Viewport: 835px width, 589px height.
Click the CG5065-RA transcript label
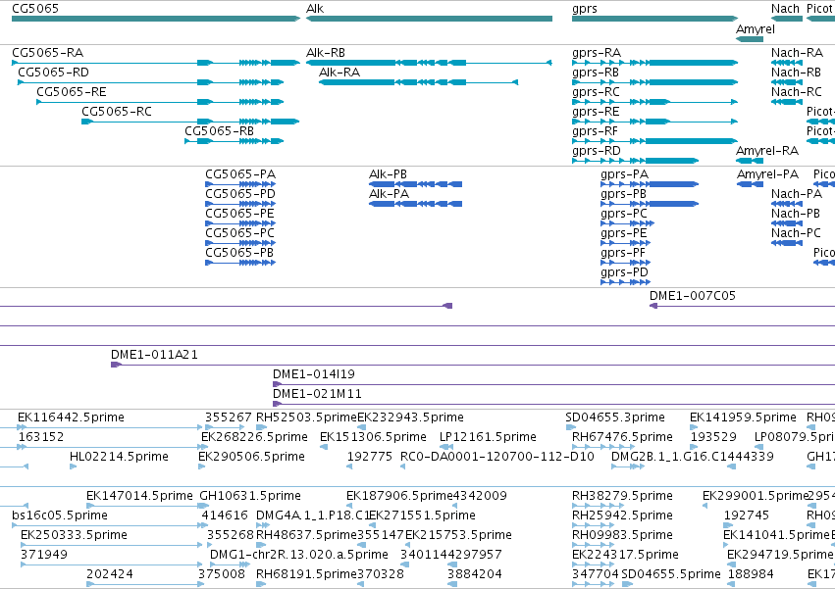(47, 53)
